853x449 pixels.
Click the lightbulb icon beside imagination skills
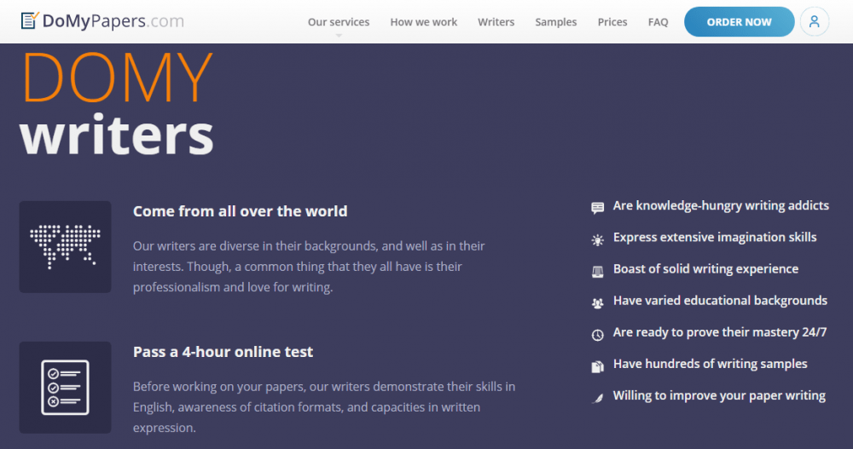pos(597,239)
